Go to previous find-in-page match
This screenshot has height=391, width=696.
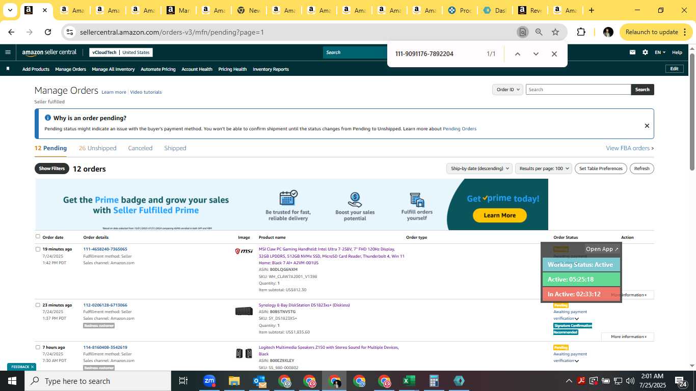click(517, 54)
